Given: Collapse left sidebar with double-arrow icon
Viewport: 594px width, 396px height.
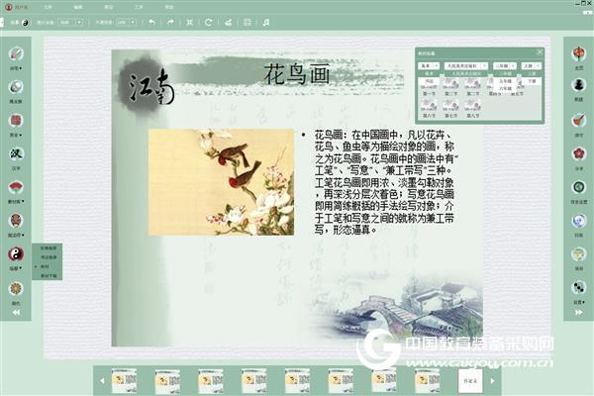Looking at the screenshot, I should tap(16, 313).
